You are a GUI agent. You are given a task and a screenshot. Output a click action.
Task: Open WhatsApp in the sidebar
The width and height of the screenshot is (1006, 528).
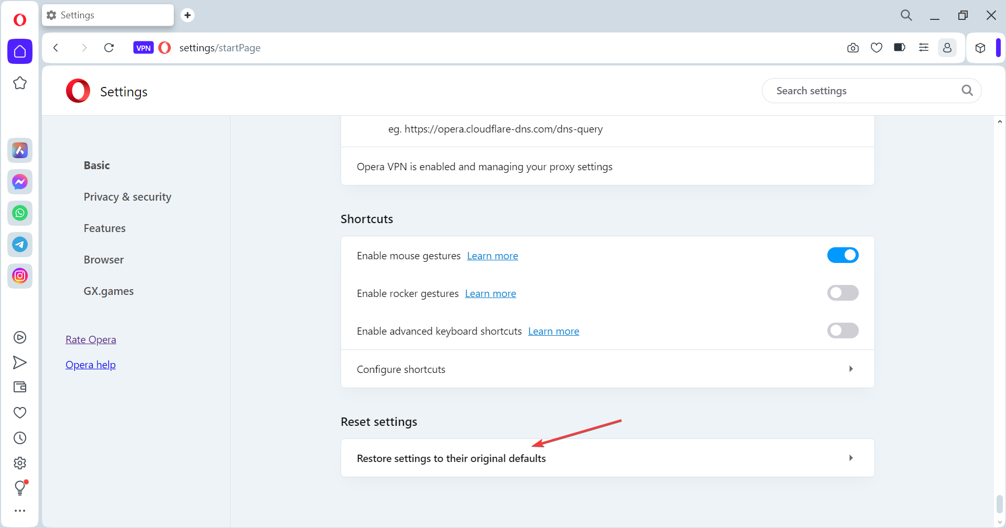click(x=20, y=213)
